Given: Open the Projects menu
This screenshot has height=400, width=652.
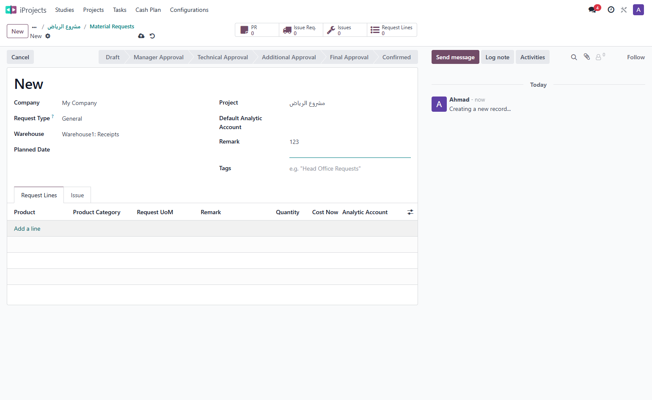Looking at the screenshot, I should pos(94,10).
